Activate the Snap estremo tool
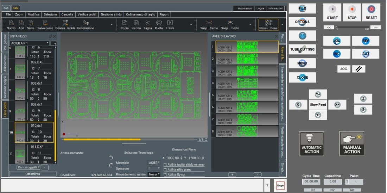 [x=209, y=23]
